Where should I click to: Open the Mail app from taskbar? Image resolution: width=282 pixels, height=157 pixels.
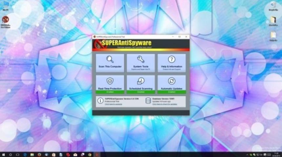(x=75, y=154)
